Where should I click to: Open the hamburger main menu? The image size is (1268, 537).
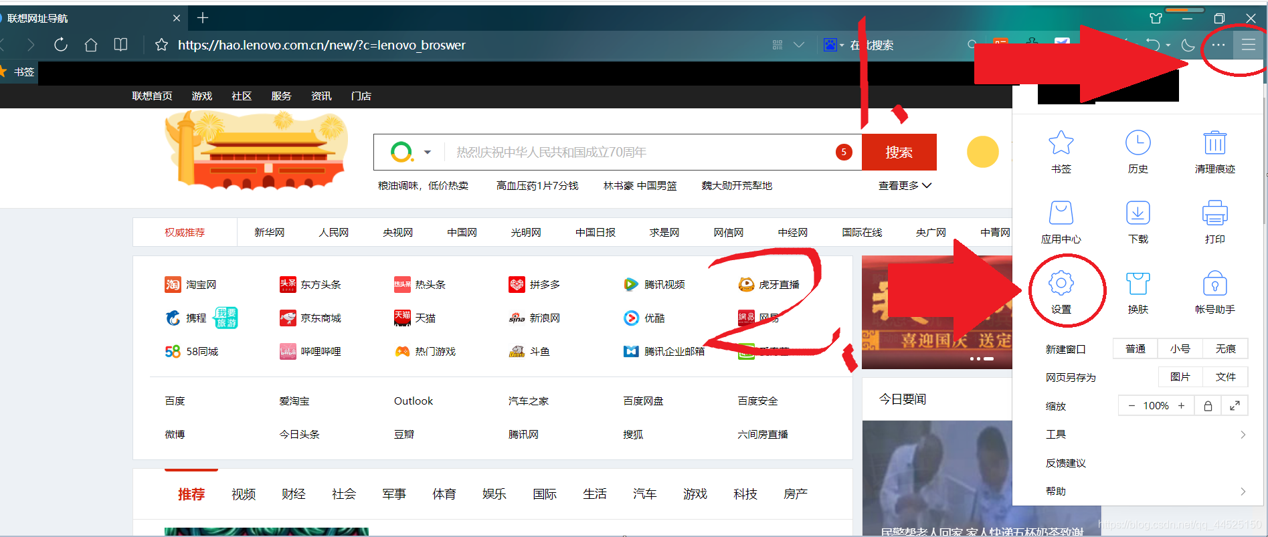click(x=1249, y=45)
